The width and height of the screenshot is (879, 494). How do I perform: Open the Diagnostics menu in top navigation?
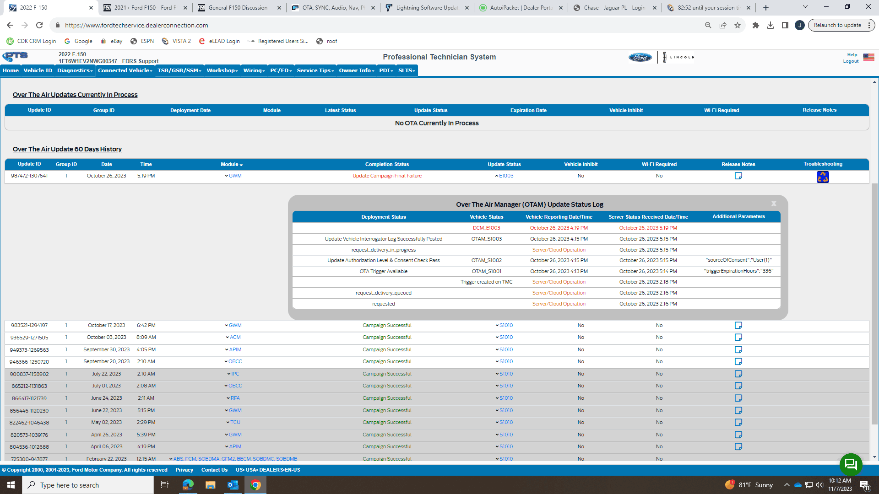(x=74, y=70)
